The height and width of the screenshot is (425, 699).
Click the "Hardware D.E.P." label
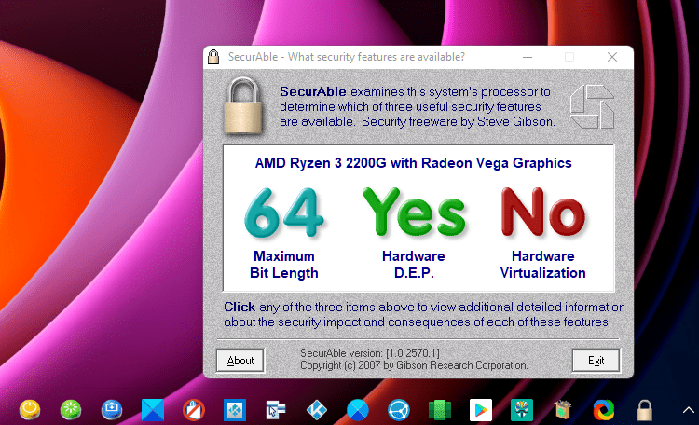pyautogui.click(x=414, y=265)
